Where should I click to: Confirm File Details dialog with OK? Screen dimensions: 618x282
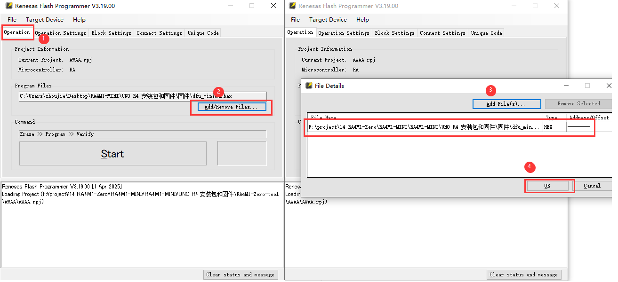(547, 186)
